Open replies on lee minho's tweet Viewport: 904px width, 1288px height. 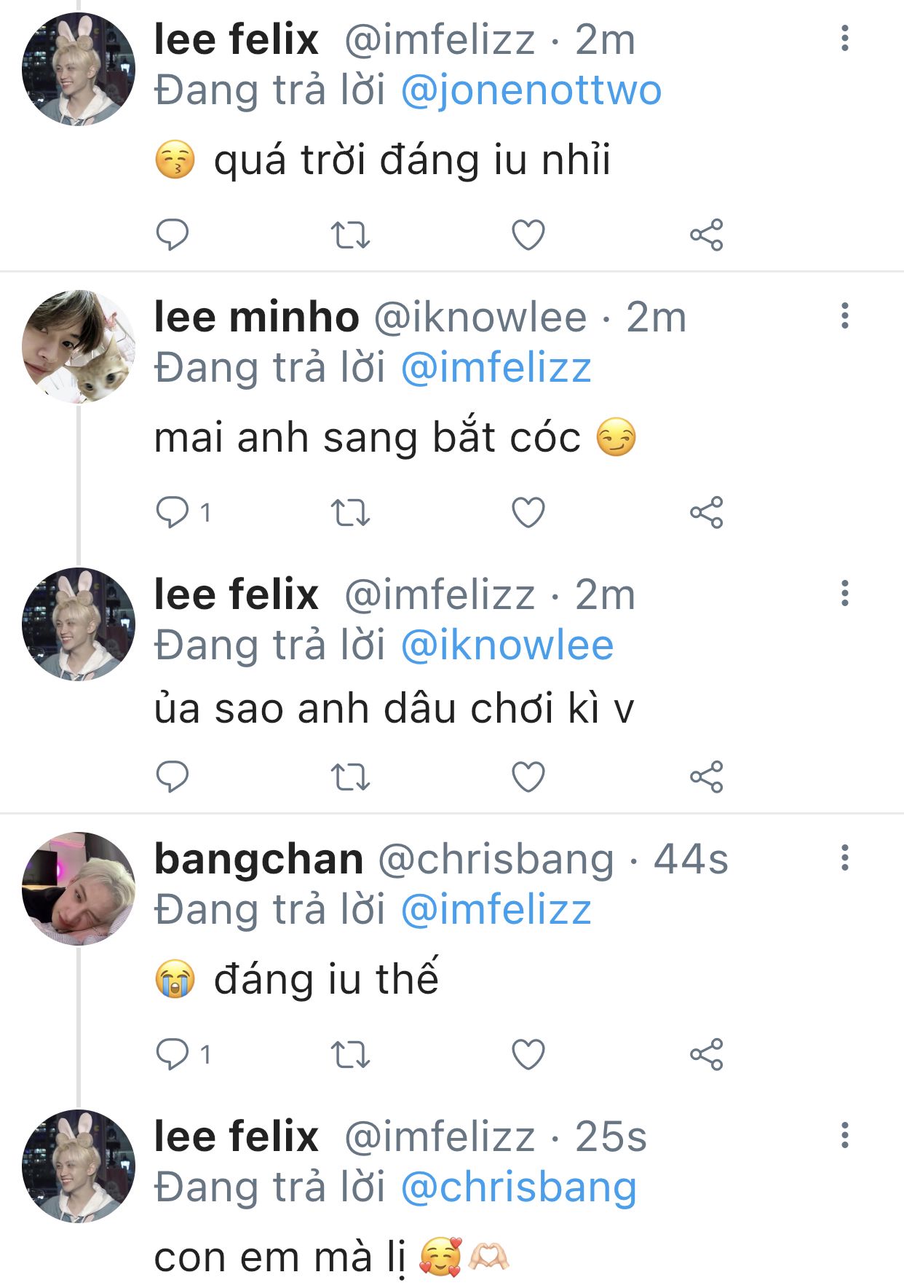[x=173, y=513]
